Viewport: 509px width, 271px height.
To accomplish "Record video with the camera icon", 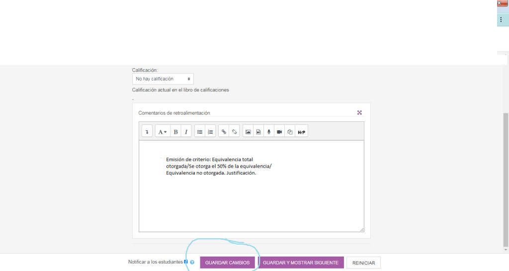I will click(279, 132).
